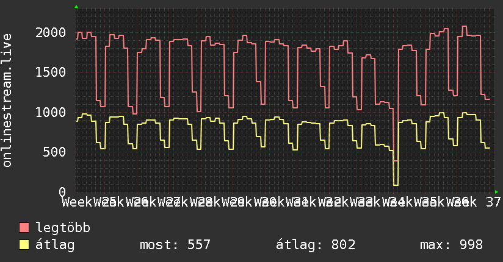Click the átlag: 802 statistic
The width and height of the screenshot is (503, 262).
tap(316, 245)
